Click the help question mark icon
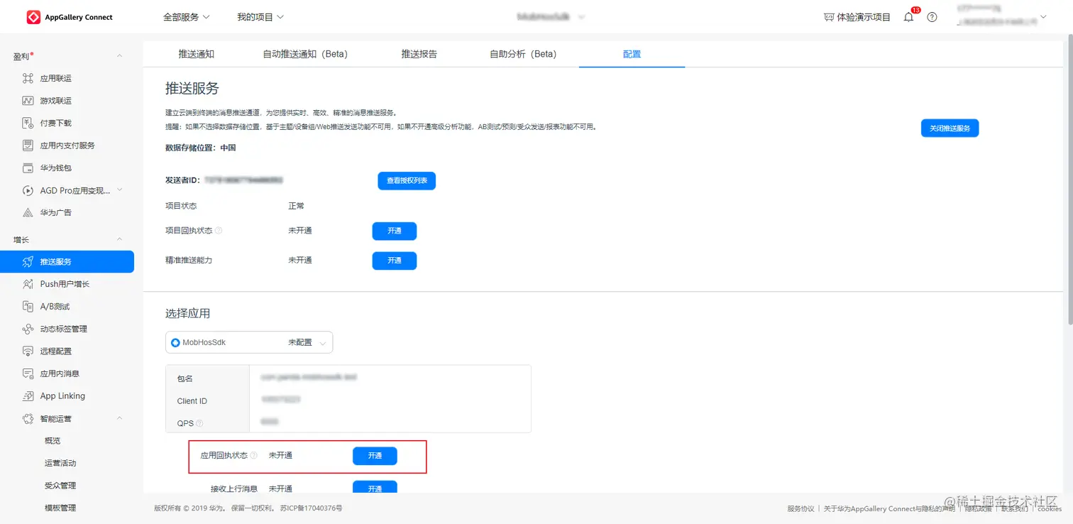This screenshot has height=524, width=1073. (x=932, y=17)
